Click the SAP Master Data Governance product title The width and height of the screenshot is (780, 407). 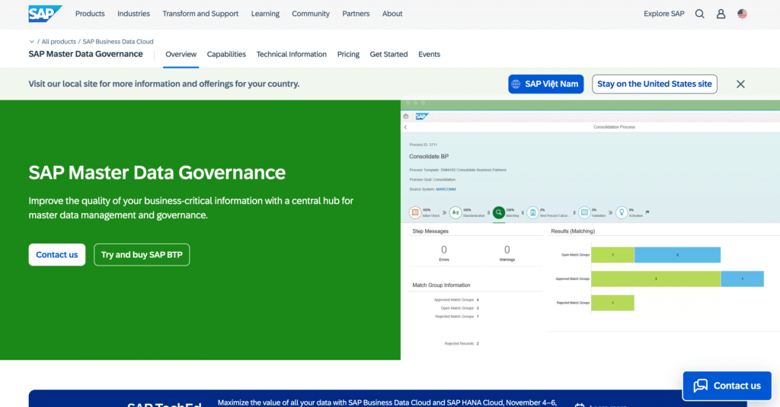point(85,54)
